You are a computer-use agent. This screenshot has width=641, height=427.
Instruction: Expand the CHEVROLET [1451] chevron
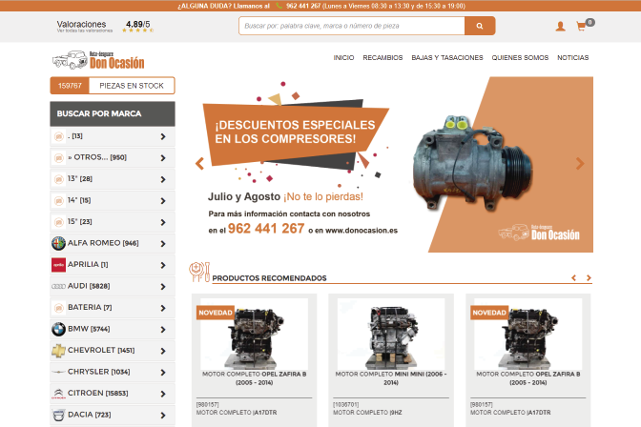click(x=163, y=351)
